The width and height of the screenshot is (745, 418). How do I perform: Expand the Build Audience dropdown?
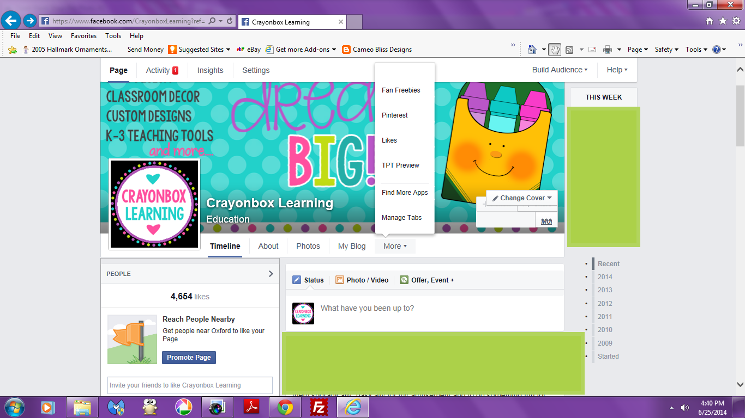point(558,70)
